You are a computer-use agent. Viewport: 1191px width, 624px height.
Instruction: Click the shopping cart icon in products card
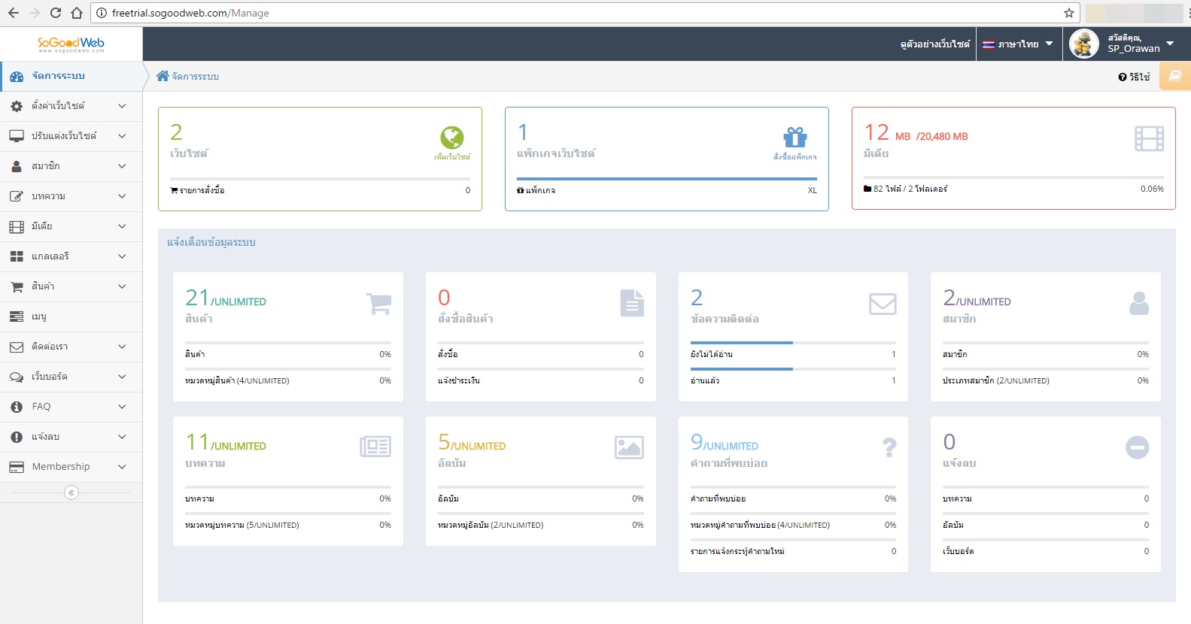[378, 303]
